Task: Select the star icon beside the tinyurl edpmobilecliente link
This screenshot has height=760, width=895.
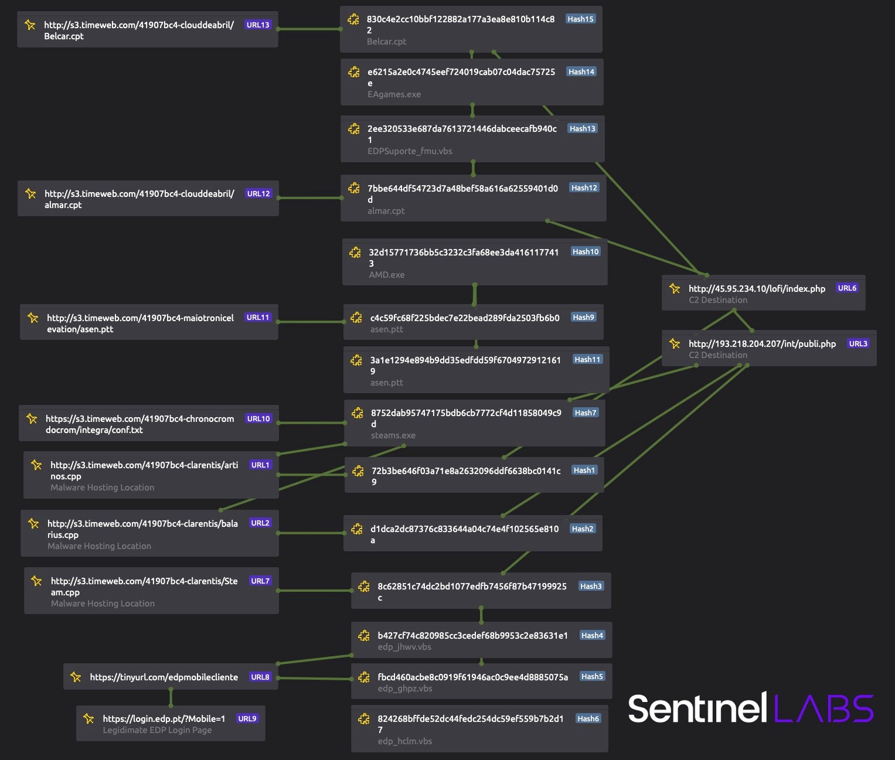Action: click(76, 677)
